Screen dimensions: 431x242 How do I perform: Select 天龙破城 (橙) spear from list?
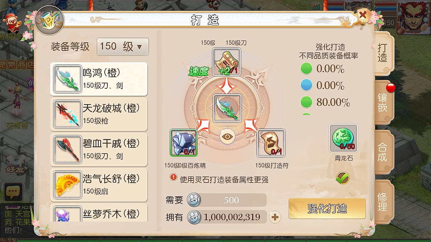[99, 114]
